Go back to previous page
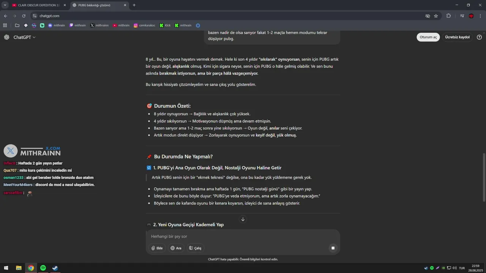 pyautogui.click(x=5, y=16)
